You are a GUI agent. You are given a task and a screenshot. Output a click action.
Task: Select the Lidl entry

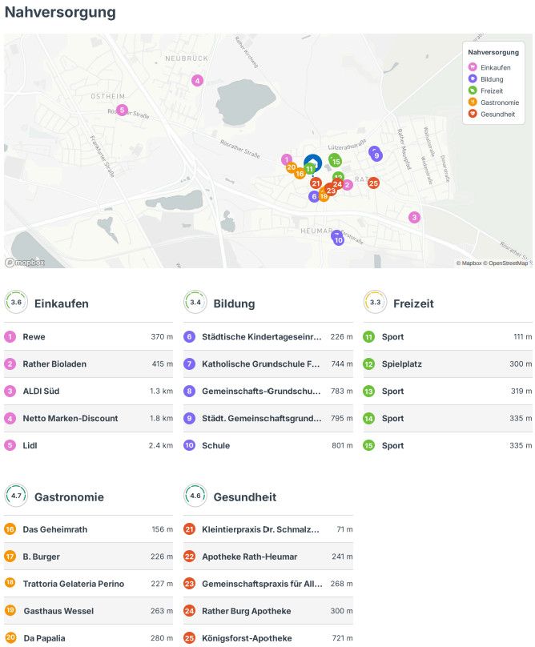(88, 446)
